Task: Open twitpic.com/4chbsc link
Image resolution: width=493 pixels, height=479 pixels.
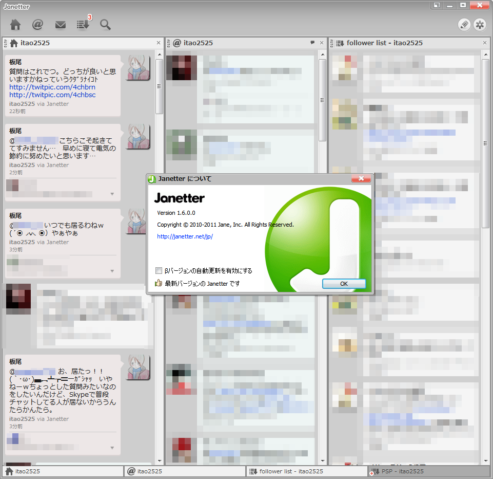Action: tap(52, 95)
